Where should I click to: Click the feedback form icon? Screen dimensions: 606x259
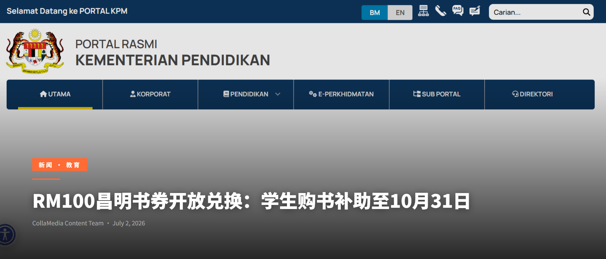[x=475, y=11]
